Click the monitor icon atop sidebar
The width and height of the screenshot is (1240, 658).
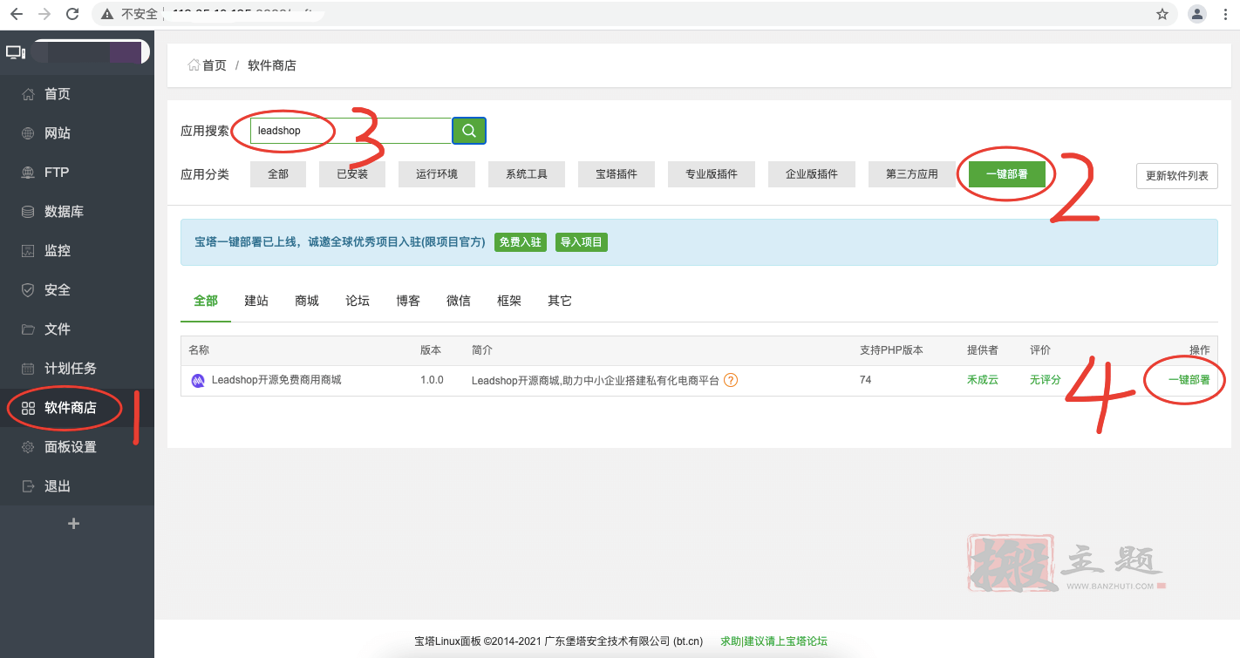pyautogui.click(x=16, y=52)
